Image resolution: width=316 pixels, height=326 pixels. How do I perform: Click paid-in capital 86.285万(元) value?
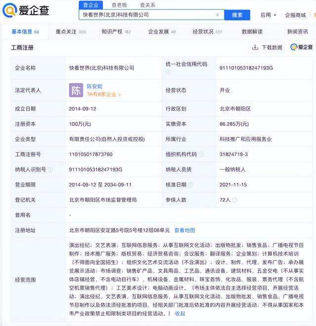tap(234, 124)
